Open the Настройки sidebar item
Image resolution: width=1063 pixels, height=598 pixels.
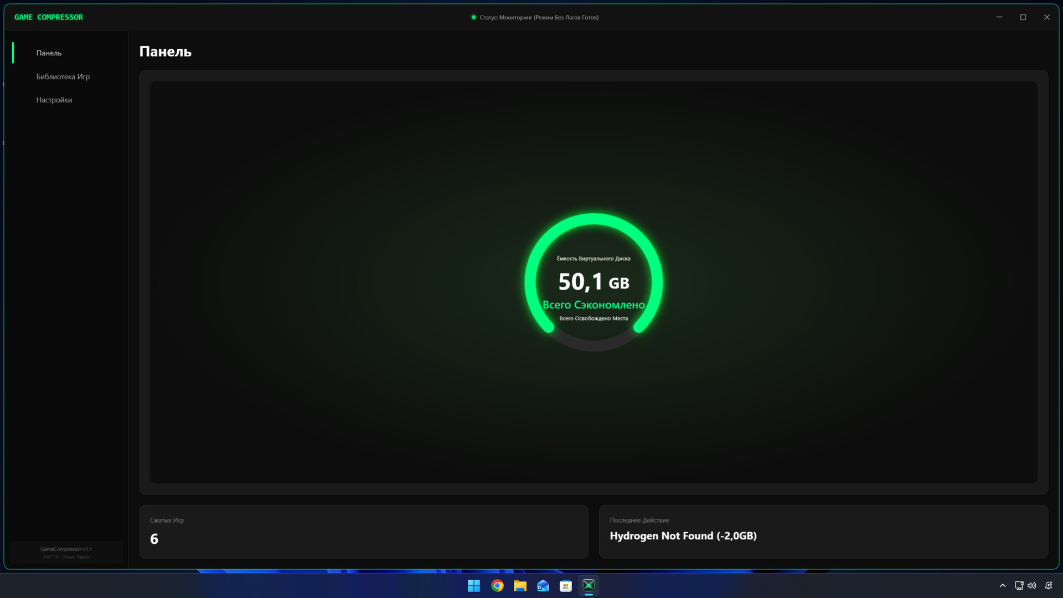54,100
